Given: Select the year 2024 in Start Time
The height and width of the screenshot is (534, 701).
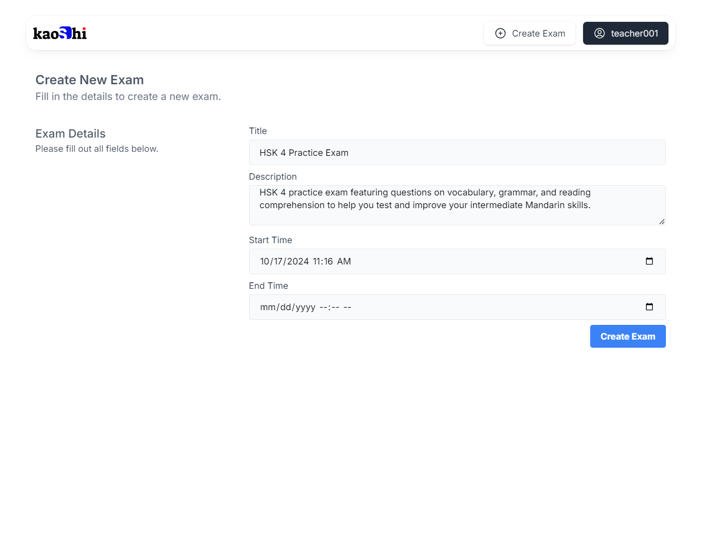Looking at the screenshot, I should [x=298, y=261].
